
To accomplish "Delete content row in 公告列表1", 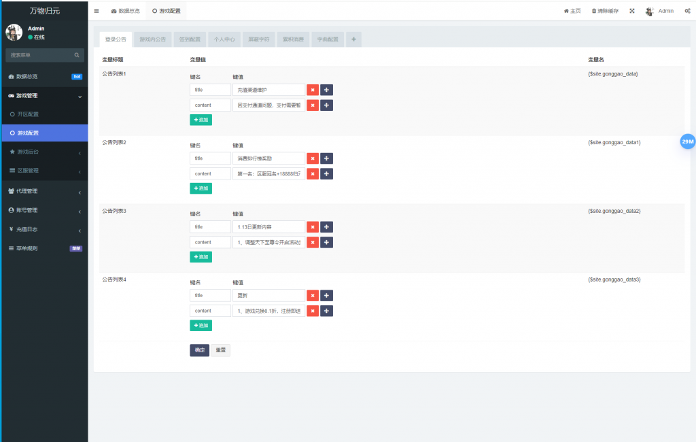I will [x=313, y=105].
